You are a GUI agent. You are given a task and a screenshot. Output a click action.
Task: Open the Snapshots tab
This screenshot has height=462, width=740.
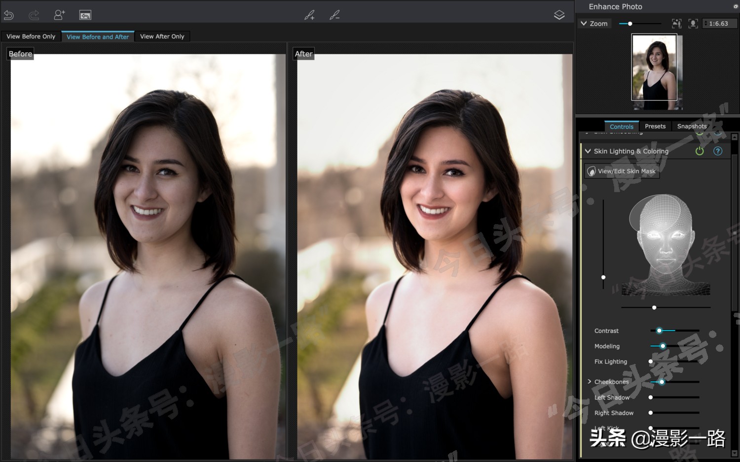[692, 127]
